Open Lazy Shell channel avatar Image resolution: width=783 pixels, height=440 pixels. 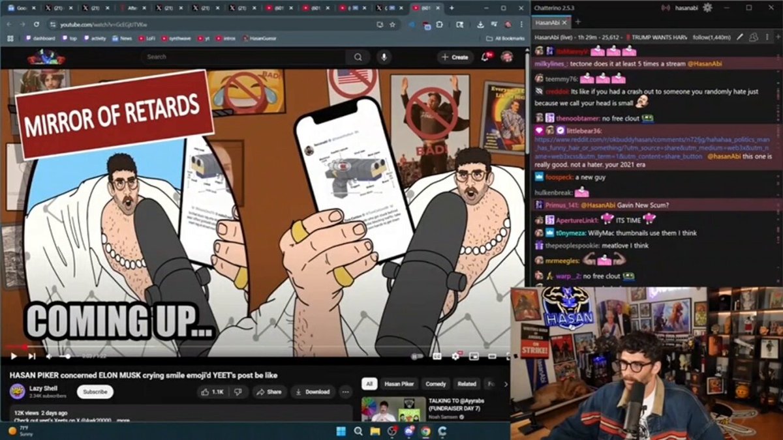point(17,392)
